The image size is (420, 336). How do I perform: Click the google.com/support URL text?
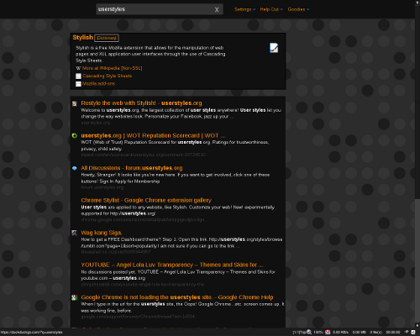140,317
